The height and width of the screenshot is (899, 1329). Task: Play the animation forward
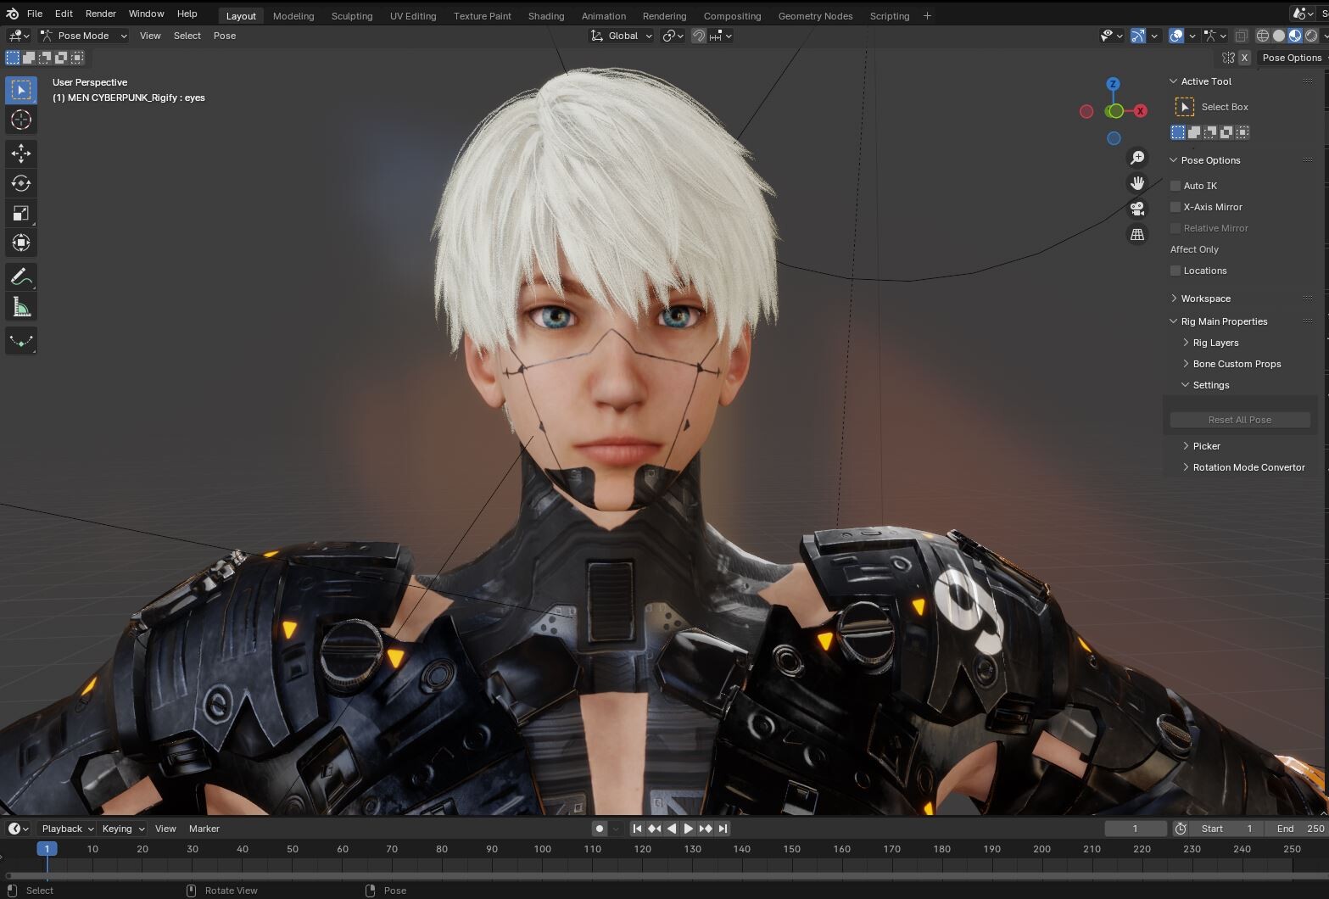(689, 829)
